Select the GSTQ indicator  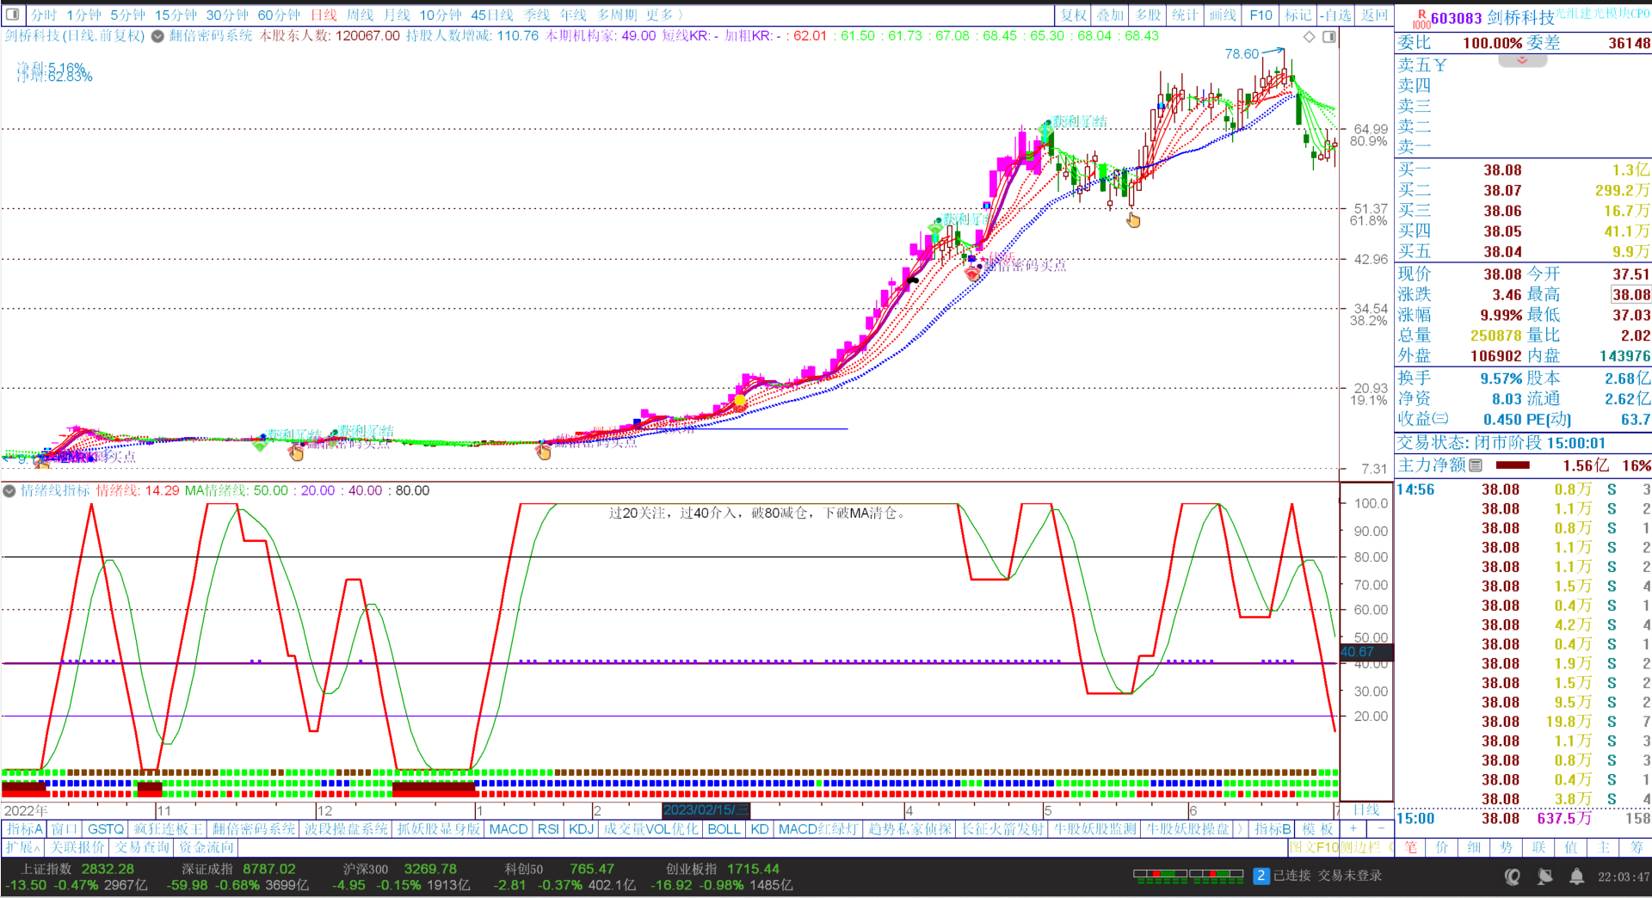coord(106,829)
